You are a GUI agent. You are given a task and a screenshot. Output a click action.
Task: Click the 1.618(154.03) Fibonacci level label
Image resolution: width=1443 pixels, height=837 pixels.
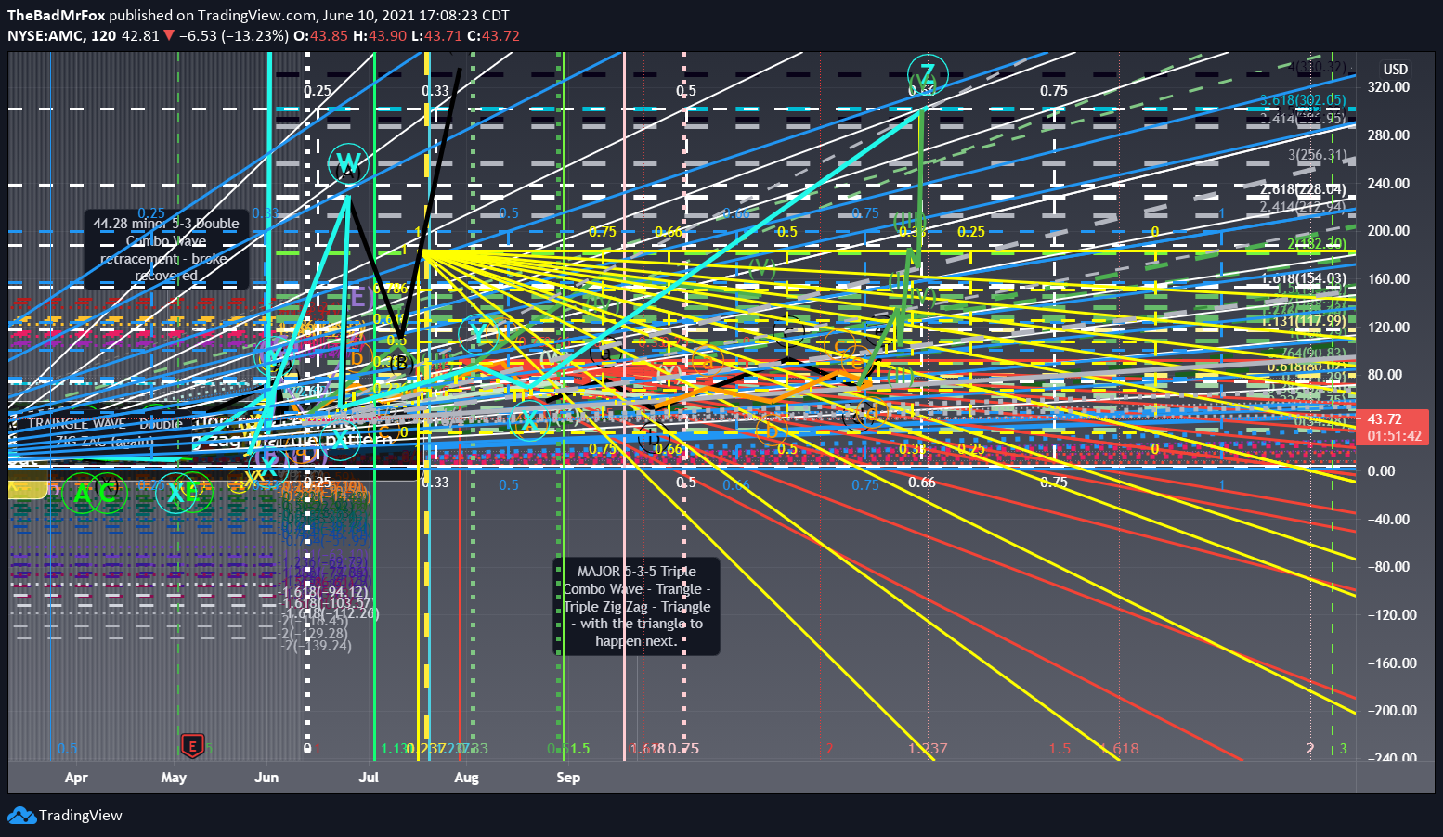click(x=1303, y=278)
